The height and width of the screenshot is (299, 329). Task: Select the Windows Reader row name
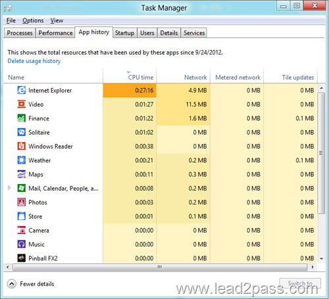(51, 147)
